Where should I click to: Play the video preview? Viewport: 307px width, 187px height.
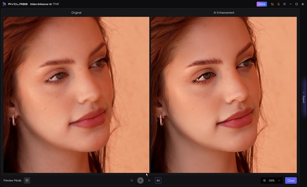pyautogui.click(x=140, y=181)
